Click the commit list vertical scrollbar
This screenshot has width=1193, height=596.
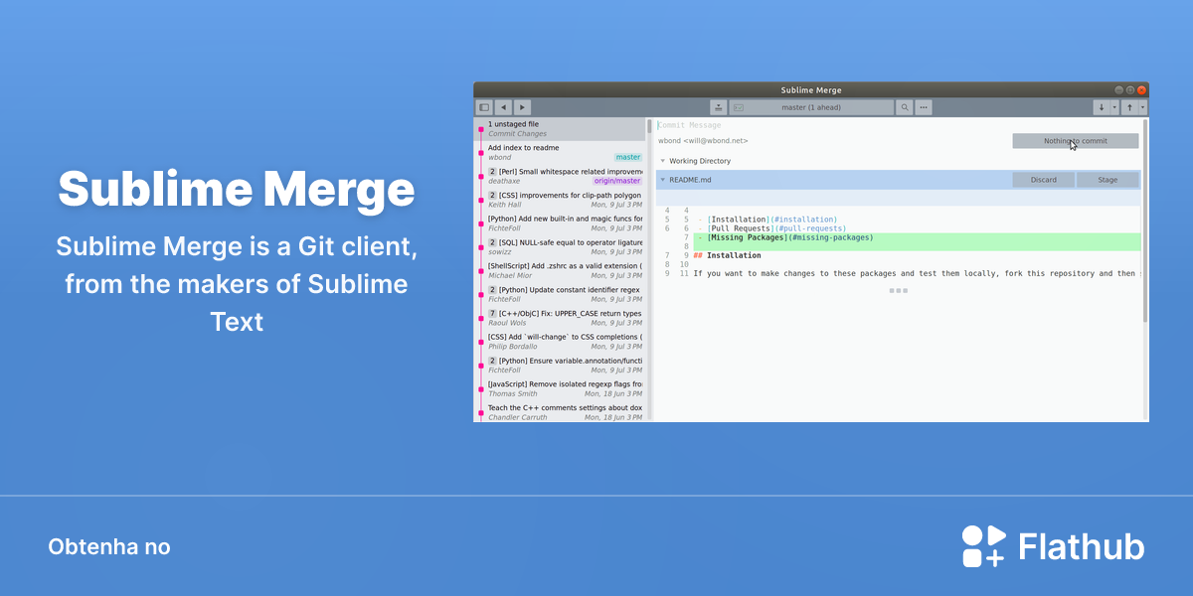click(x=650, y=127)
